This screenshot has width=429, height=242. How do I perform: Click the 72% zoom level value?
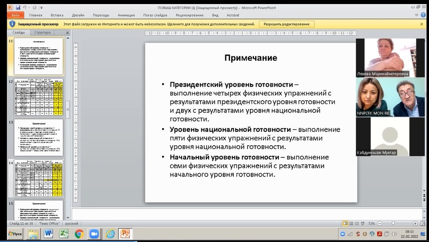pos(371,223)
